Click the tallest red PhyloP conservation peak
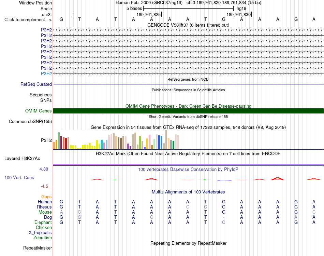This screenshot has height=256, width=324. [278, 179]
